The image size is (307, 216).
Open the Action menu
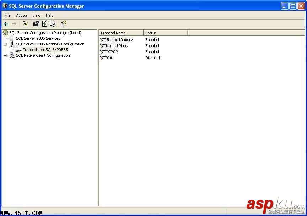[x=21, y=15]
